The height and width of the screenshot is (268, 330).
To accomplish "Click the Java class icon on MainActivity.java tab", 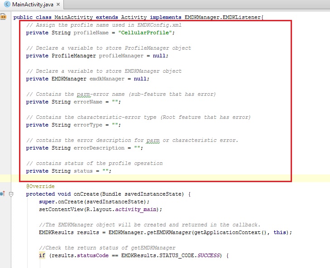I will pos(7,5).
